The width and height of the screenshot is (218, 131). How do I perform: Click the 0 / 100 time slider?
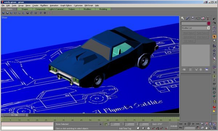point(15,115)
